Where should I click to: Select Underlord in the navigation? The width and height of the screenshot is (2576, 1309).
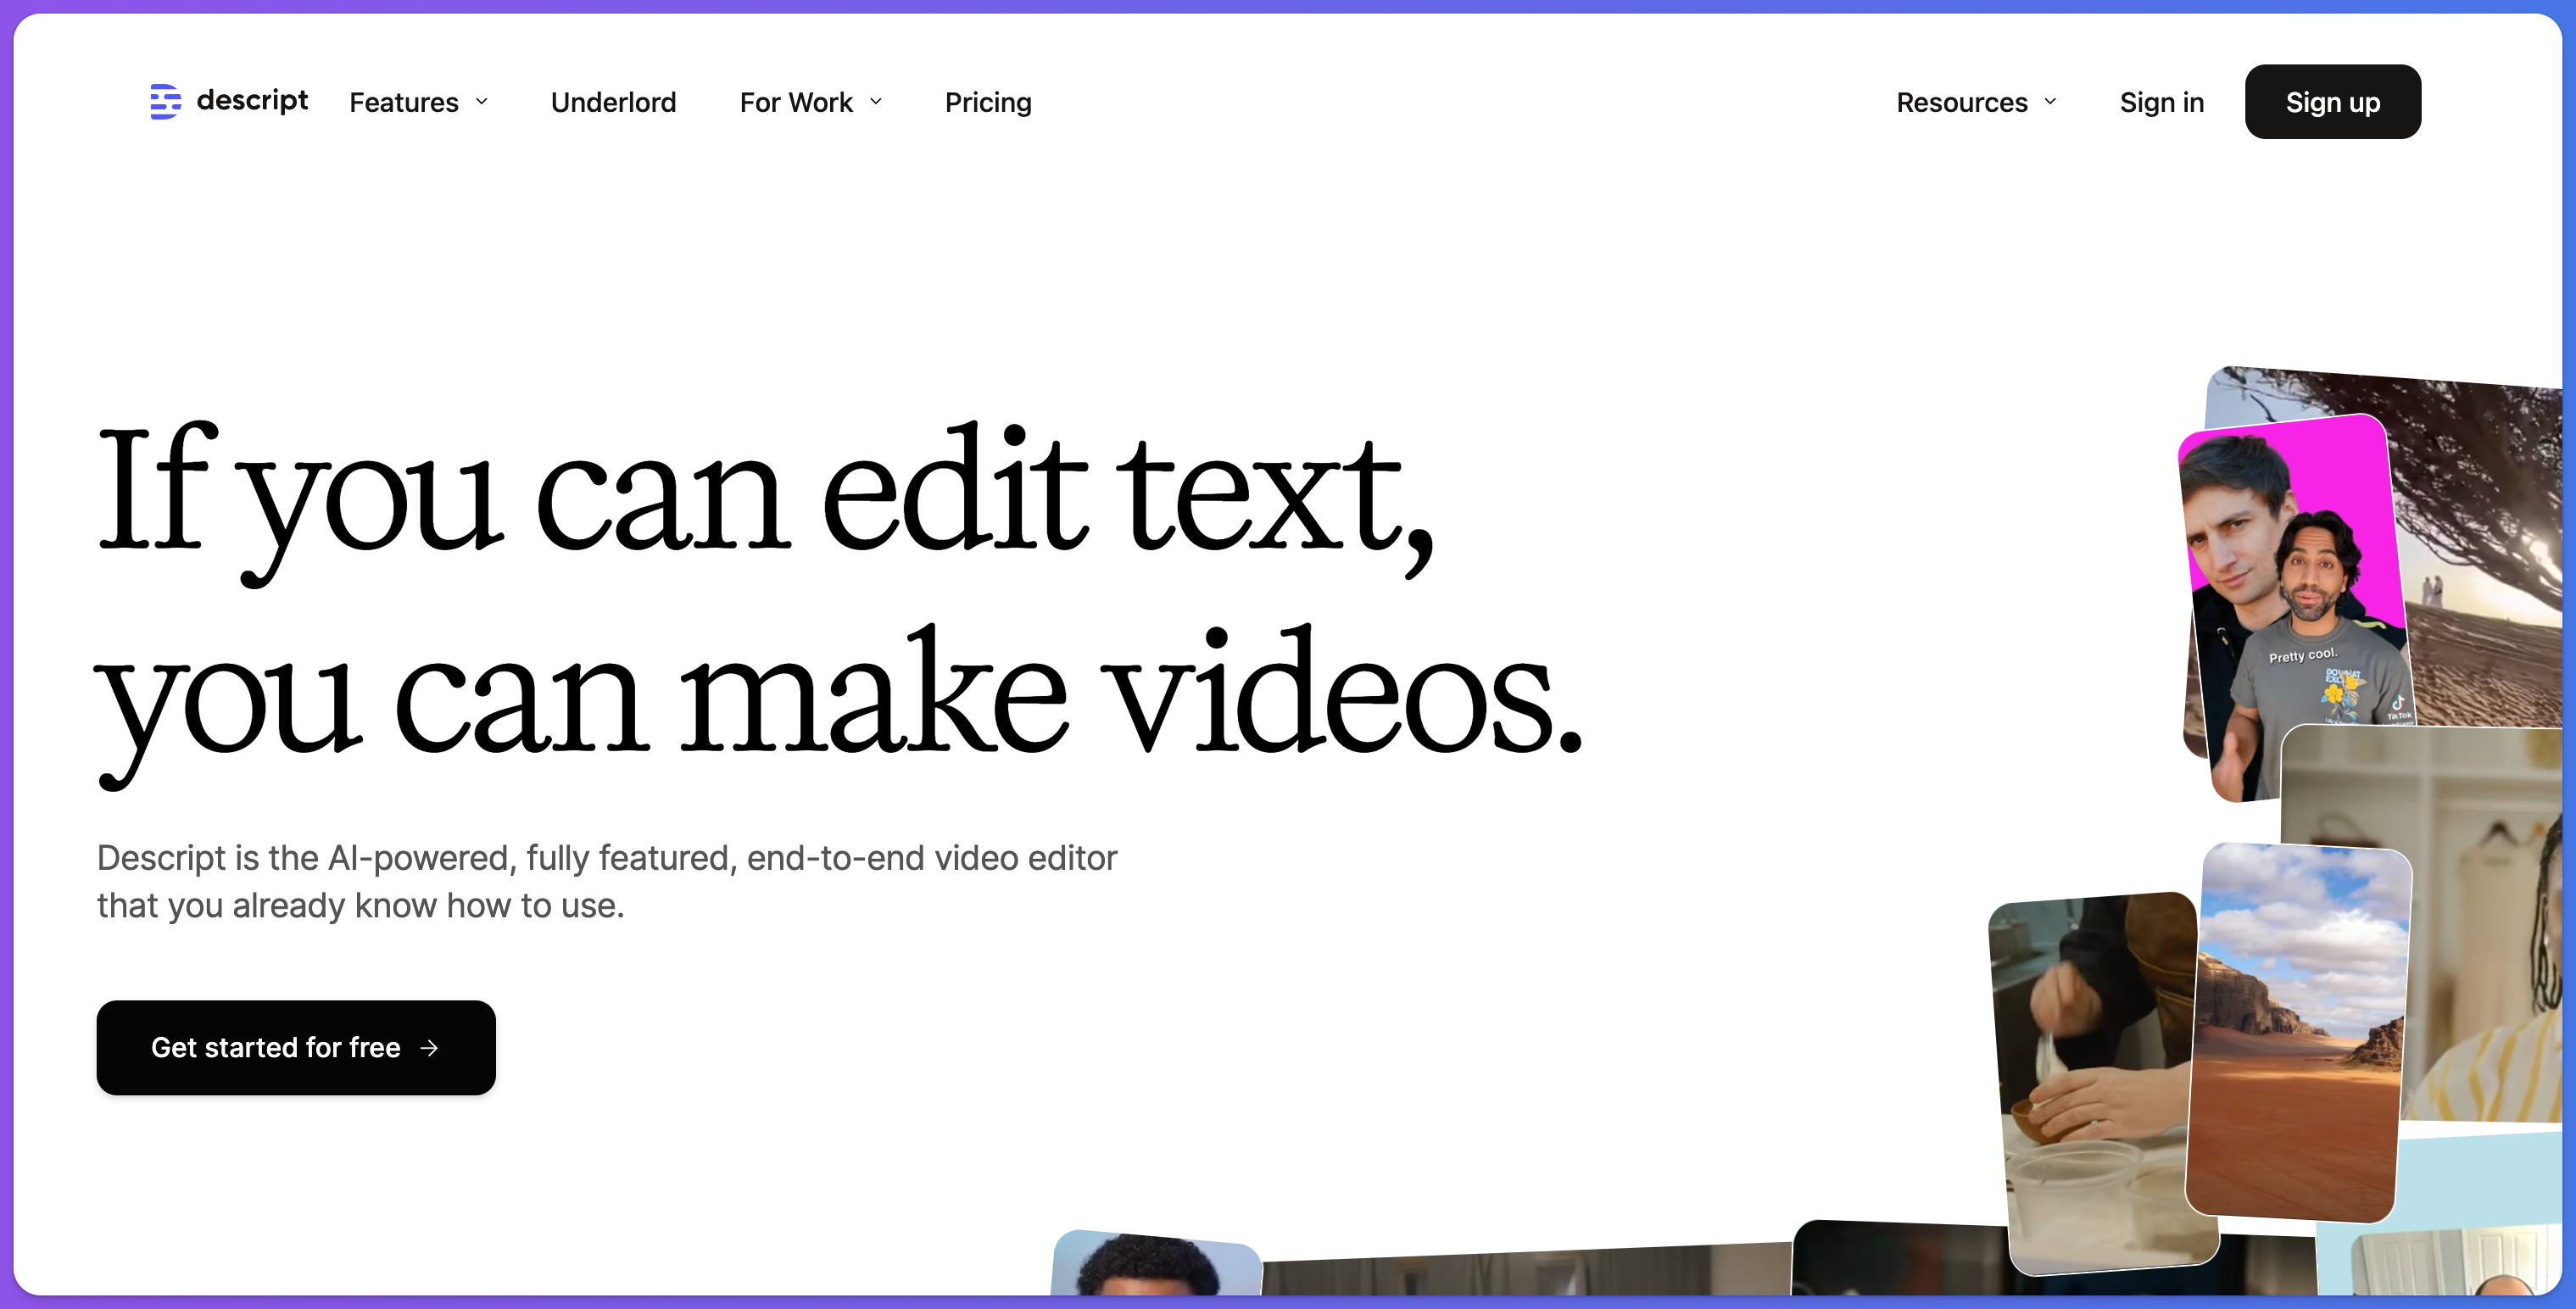(x=613, y=102)
